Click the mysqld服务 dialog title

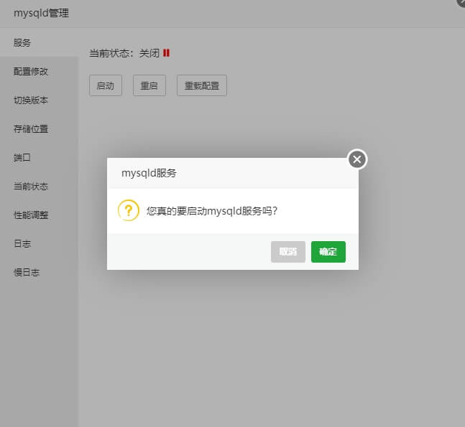coord(149,173)
